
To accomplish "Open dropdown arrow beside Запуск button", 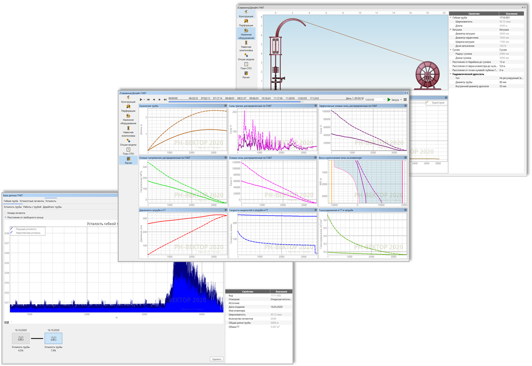I will click(401, 100).
